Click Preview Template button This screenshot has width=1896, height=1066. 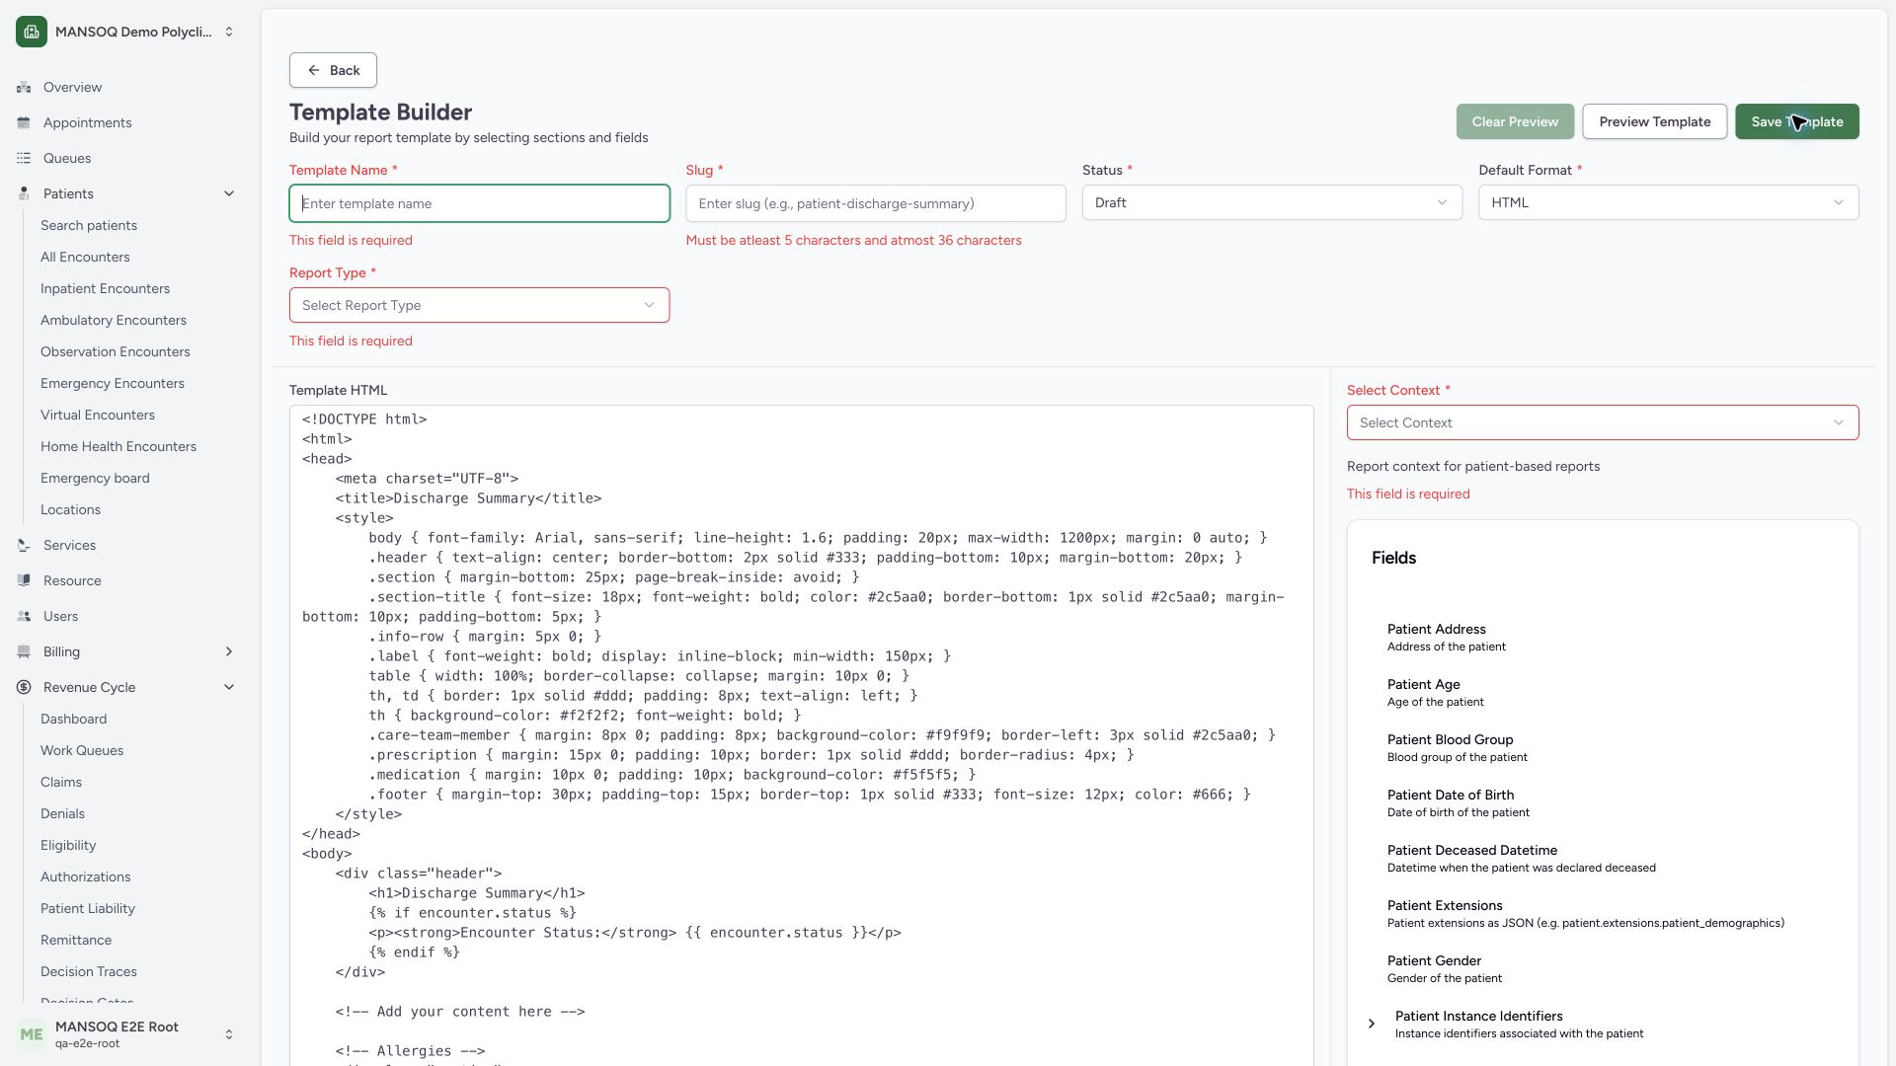(1655, 121)
